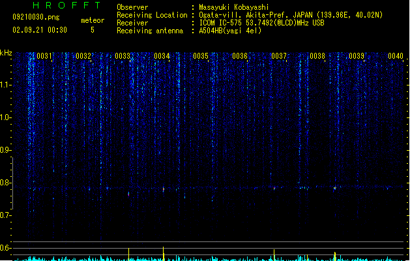410x261 pixels.
Task: Click the Receiver label
Action: pos(132,23)
